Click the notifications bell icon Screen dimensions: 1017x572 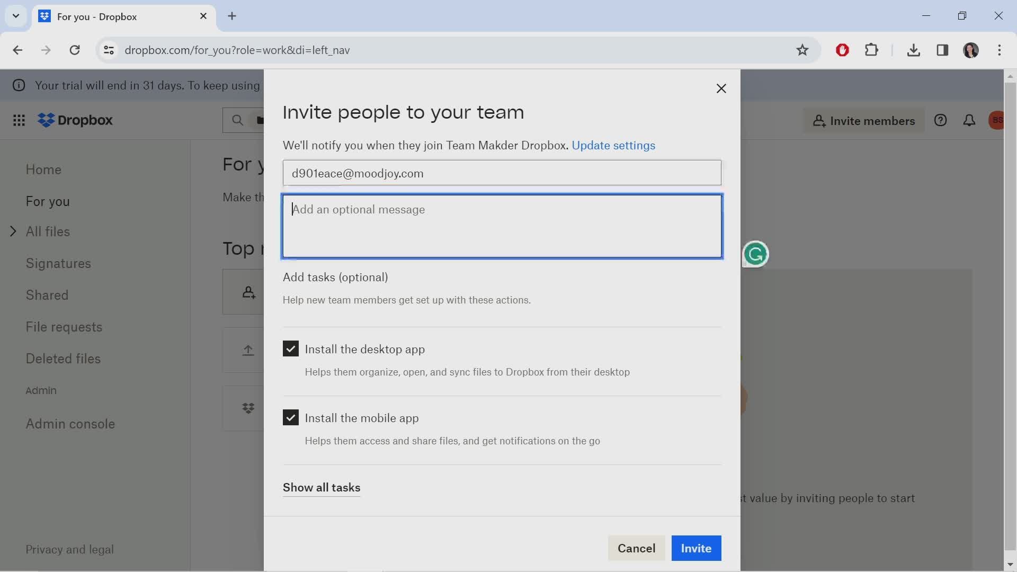pyautogui.click(x=969, y=119)
